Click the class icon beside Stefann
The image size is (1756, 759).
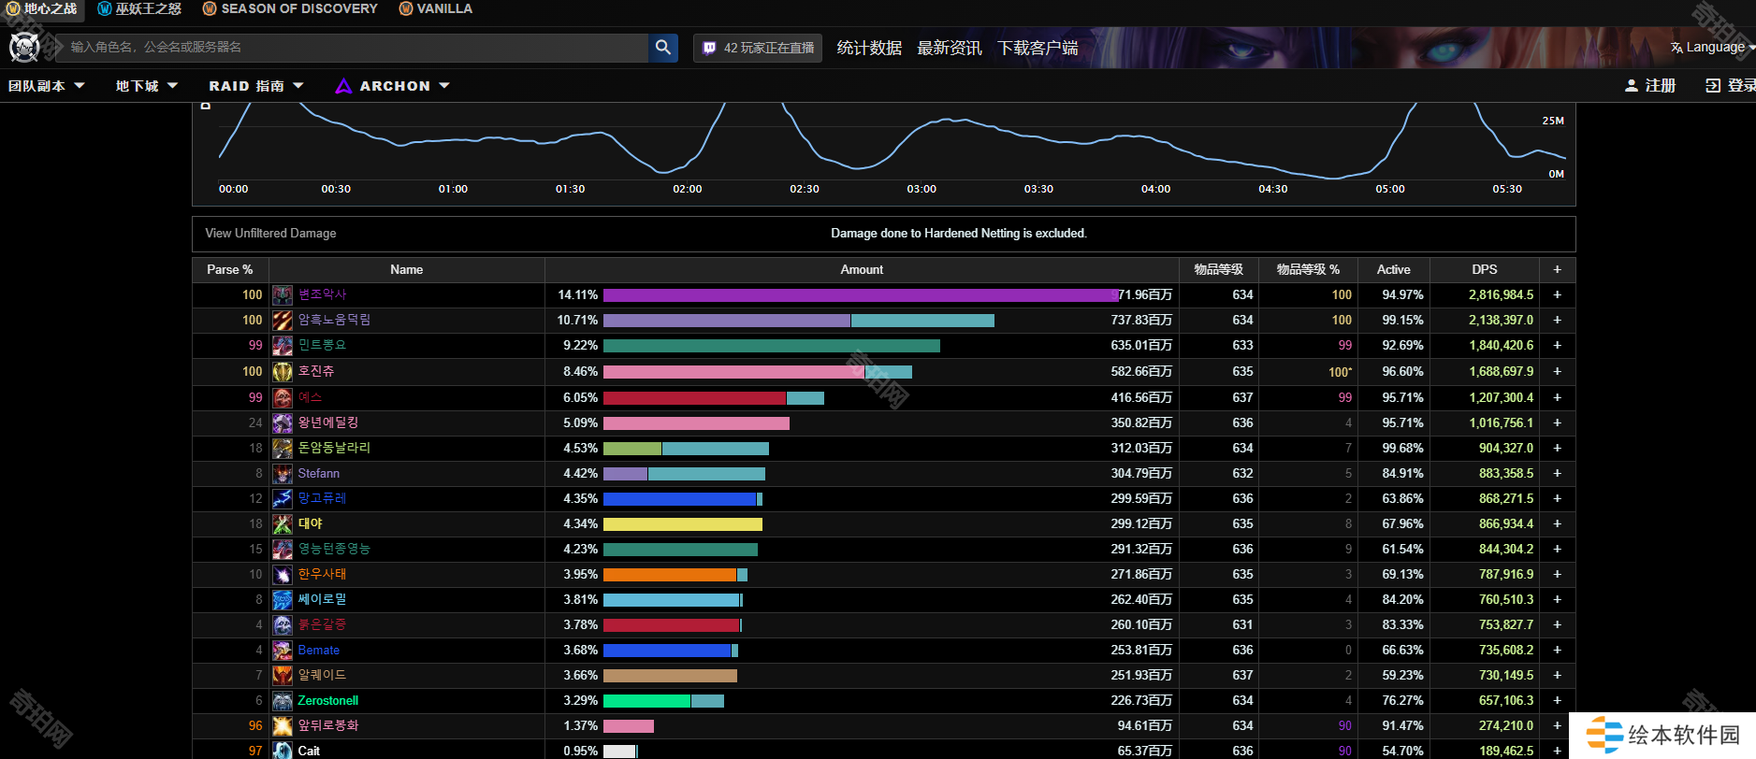tap(283, 474)
